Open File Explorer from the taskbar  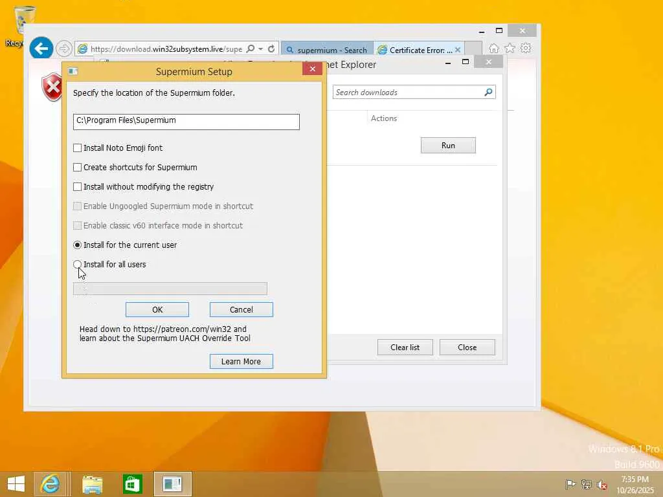click(x=92, y=484)
